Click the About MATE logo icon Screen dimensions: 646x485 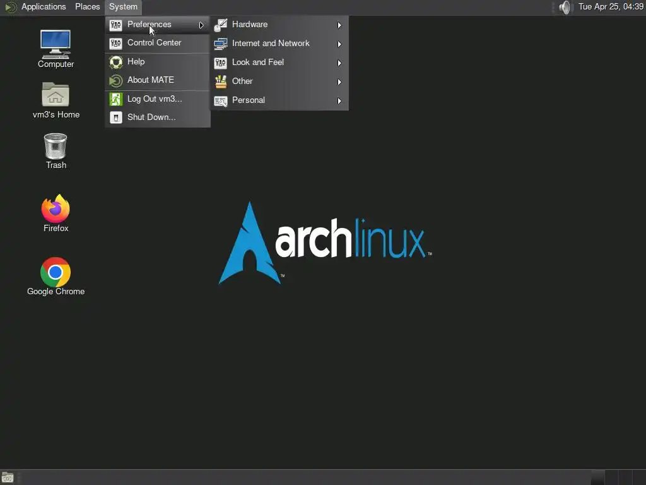click(116, 80)
